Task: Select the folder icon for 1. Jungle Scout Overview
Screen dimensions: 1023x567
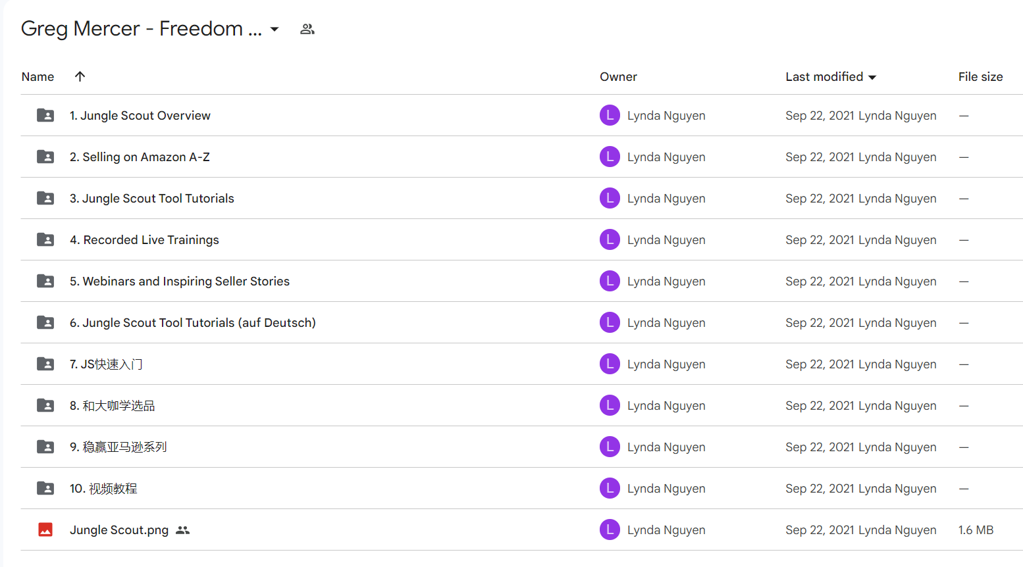Action: tap(45, 115)
